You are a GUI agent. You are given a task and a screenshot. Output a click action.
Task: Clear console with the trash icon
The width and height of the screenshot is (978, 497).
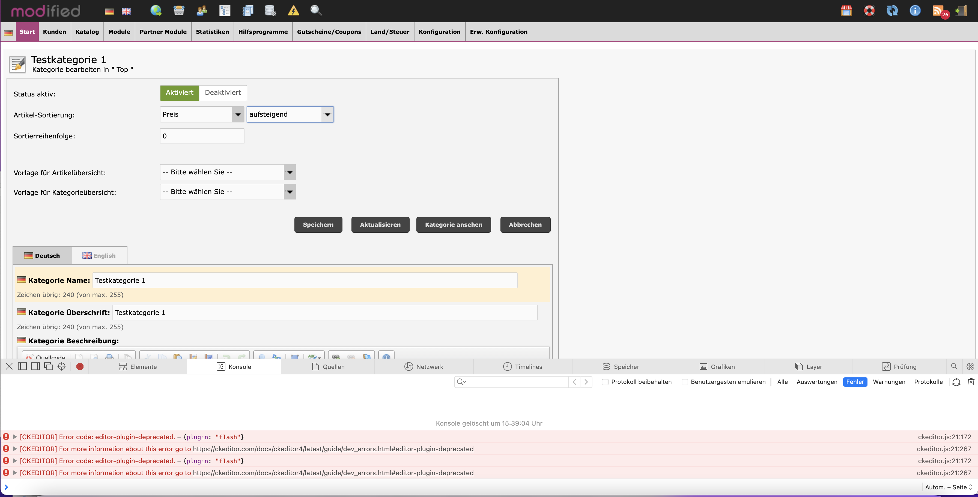coord(971,382)
